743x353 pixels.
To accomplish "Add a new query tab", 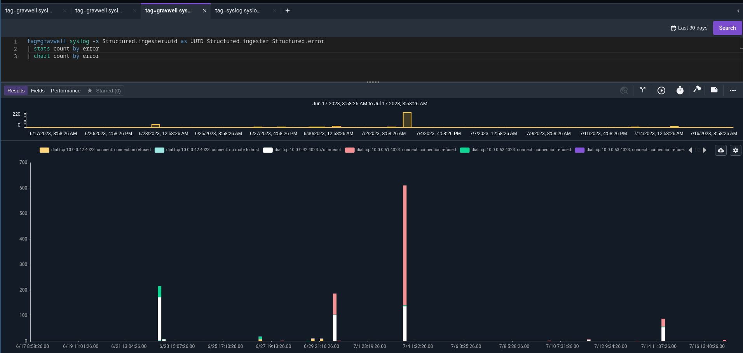I will [x=288, y=10].
